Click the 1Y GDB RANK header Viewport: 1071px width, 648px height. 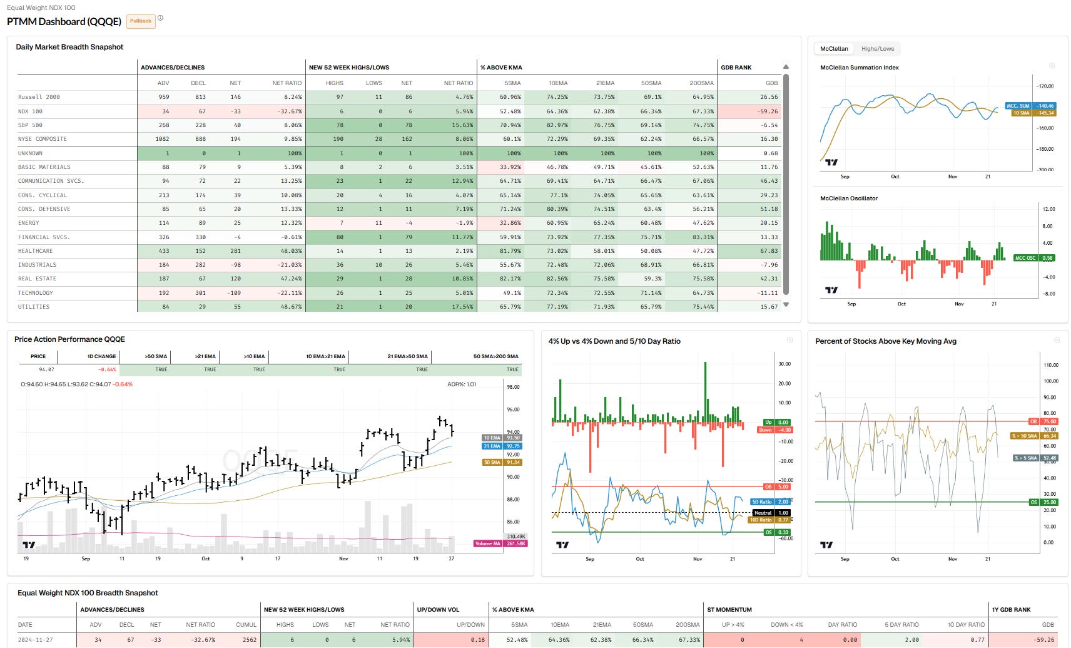(1011, 610)
